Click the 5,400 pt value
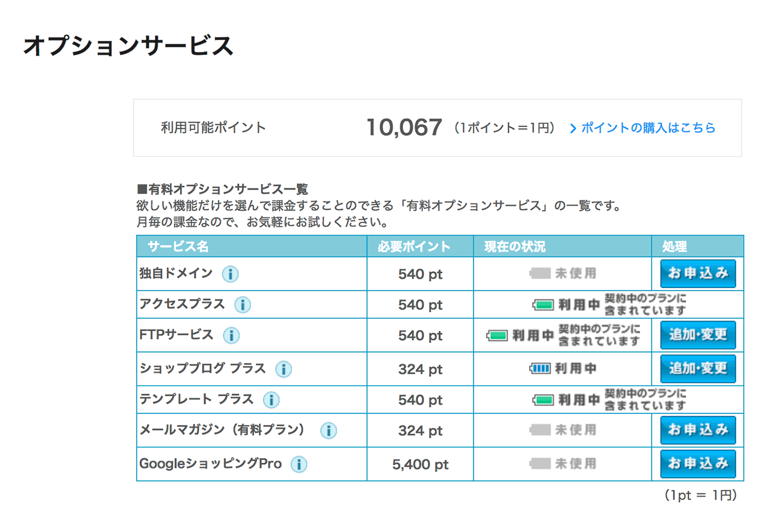 tap(420, 464)
